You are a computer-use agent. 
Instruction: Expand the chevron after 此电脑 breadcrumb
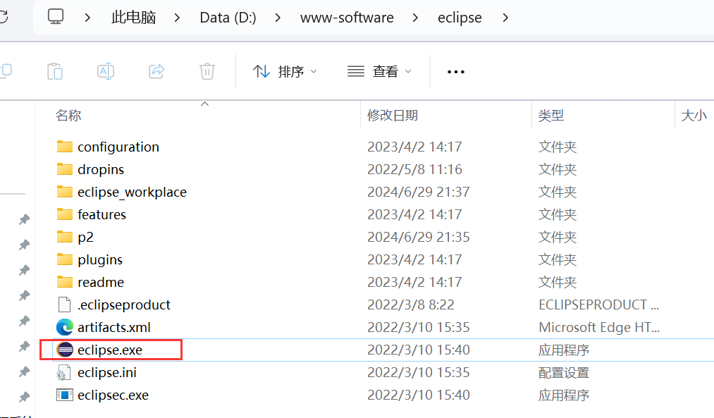(x=177, y=18)
